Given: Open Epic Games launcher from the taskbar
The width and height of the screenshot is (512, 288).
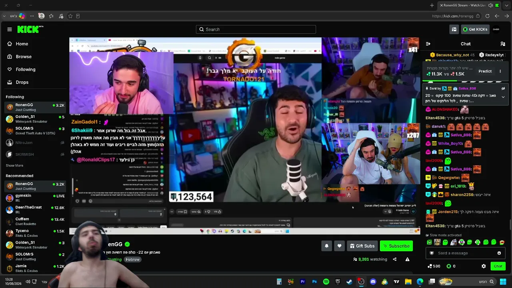Looking at the screenshot, I should [x=338, y=282].
